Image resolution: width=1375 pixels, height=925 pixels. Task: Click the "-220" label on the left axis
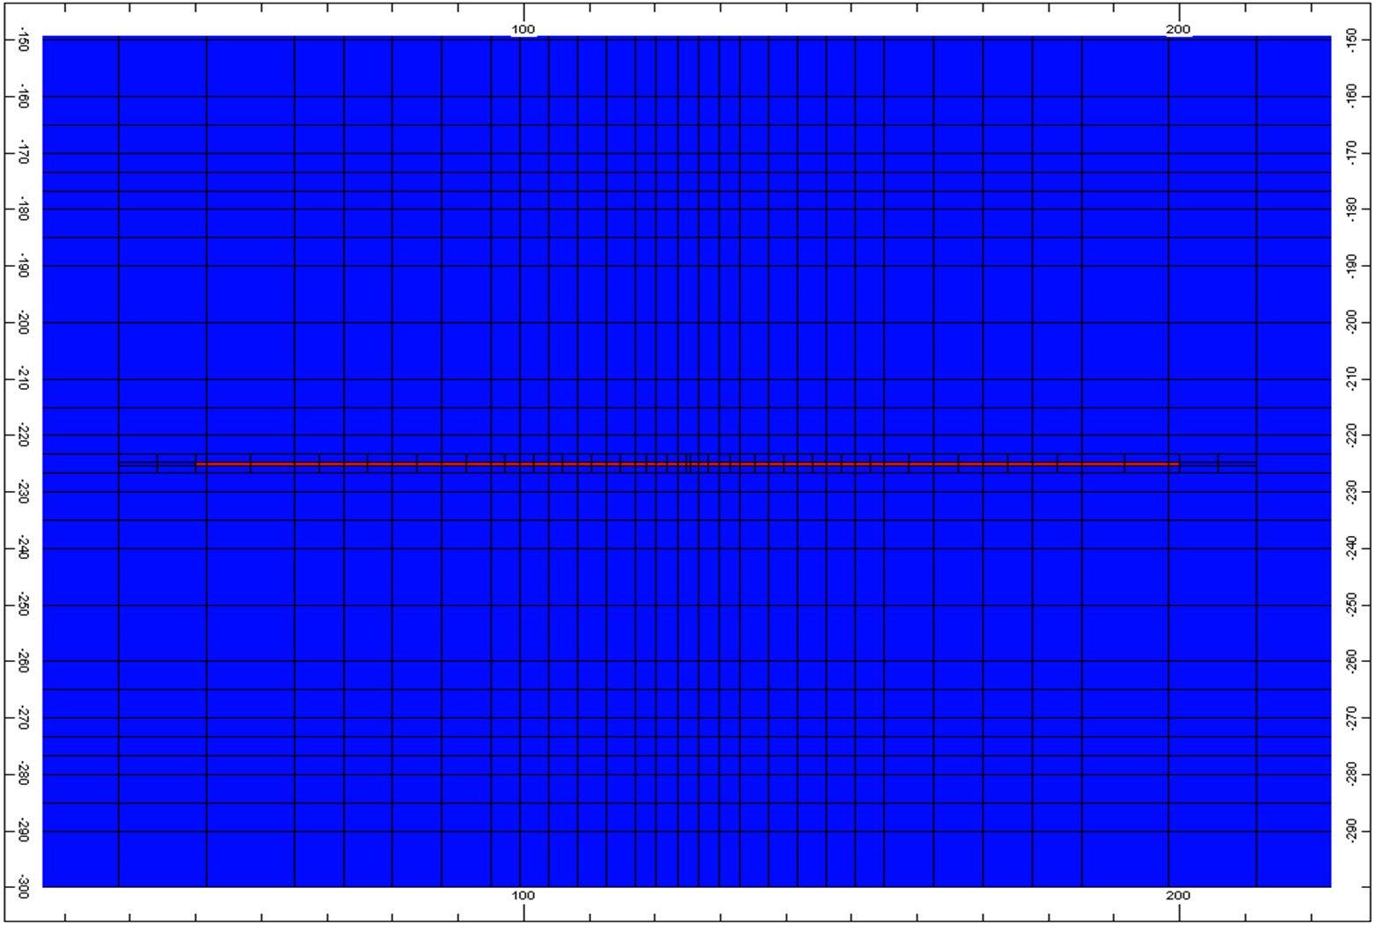(x=22, y=437)
